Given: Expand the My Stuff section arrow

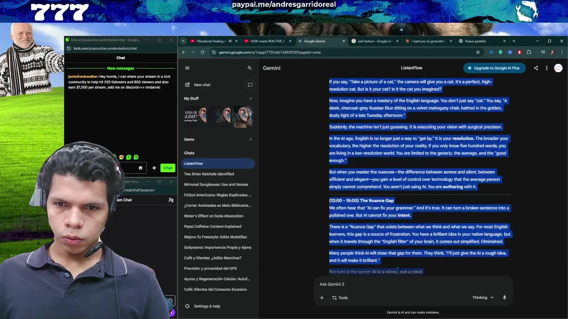Looking at the screenshot, I should [250, 98].
